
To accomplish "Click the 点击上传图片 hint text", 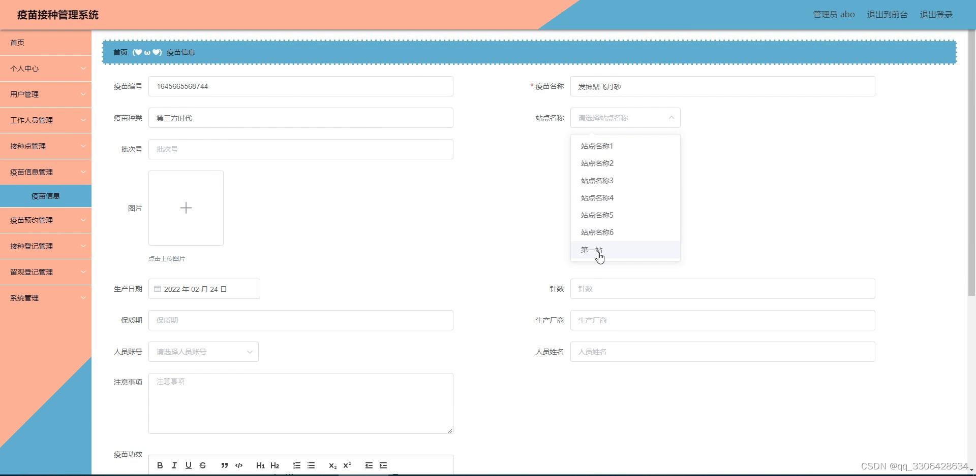I will click(x=167, y=259).
